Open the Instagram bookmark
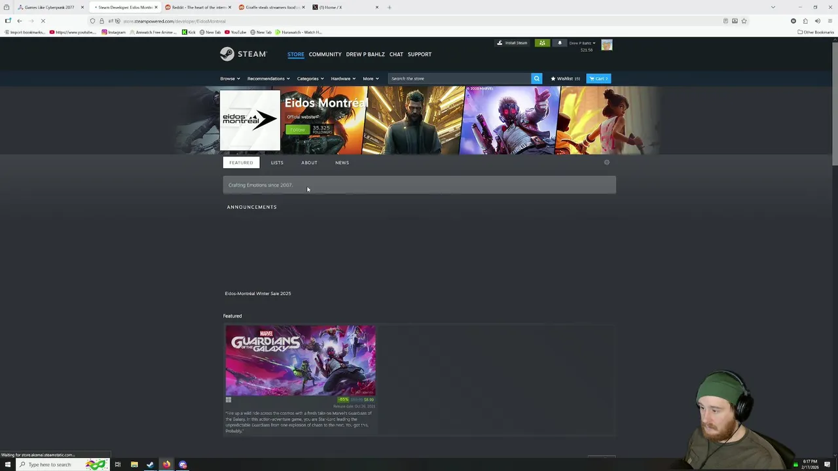Screen dimensions: 838x471 point(113,32)
